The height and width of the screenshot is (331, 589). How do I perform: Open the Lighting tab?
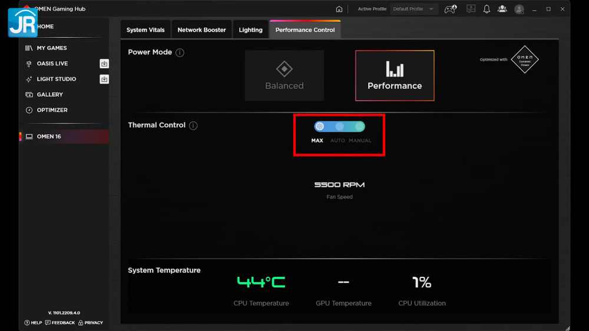pos(250,30)
